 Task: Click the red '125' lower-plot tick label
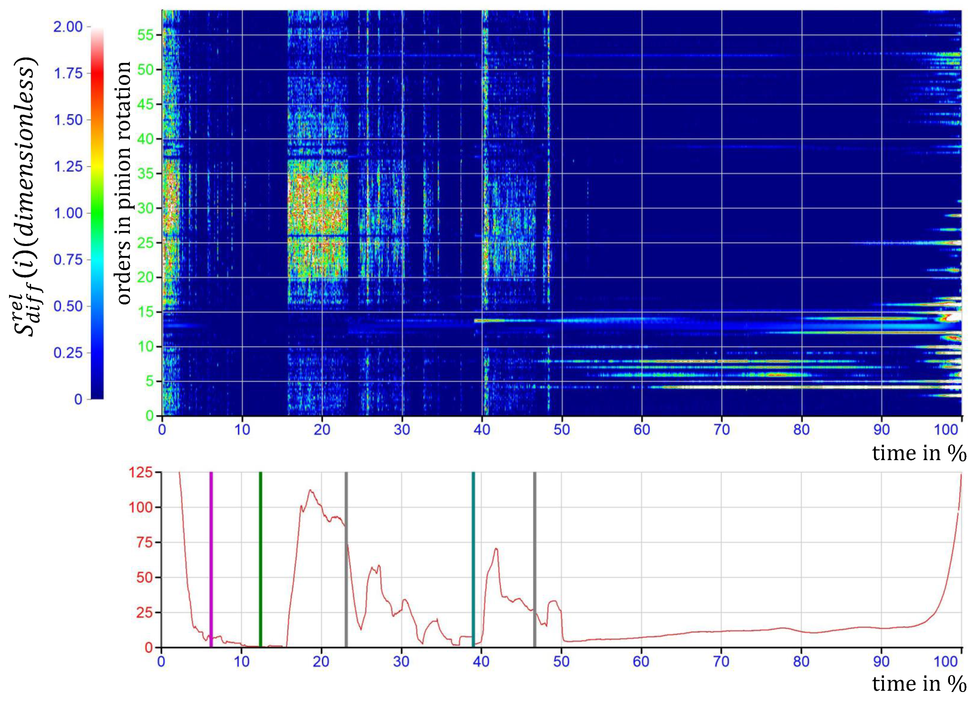141,472
